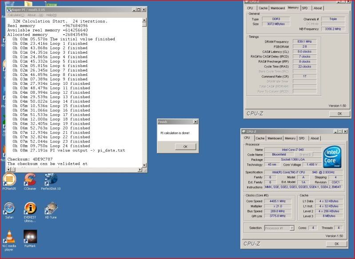
Task: Click the Intel Core i7 logo in CPU-Z
Action: pyautogui.click(x=332, y=157)
